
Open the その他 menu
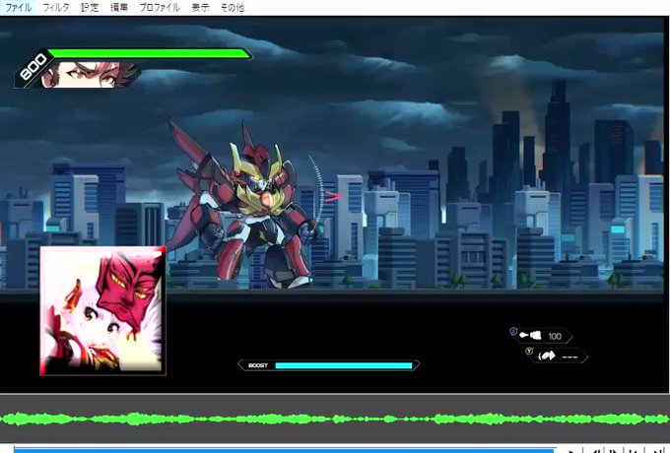(233, 7)
